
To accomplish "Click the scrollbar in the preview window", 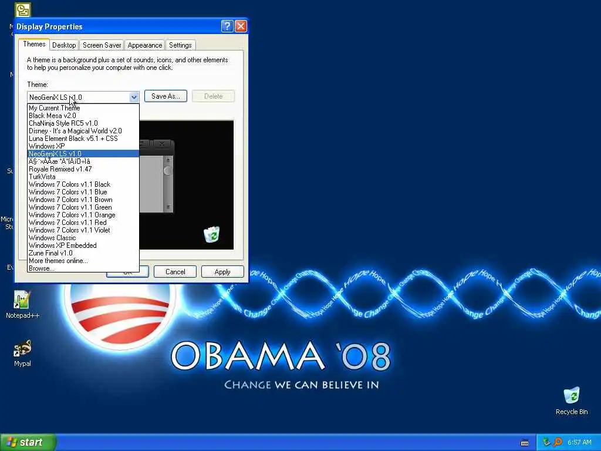I will (167, 184).
